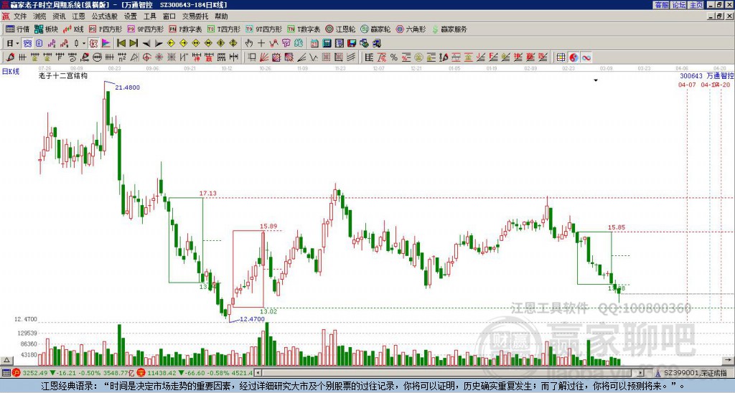
Task: Expand the volume panel triangle button
Action: [6, 361]
